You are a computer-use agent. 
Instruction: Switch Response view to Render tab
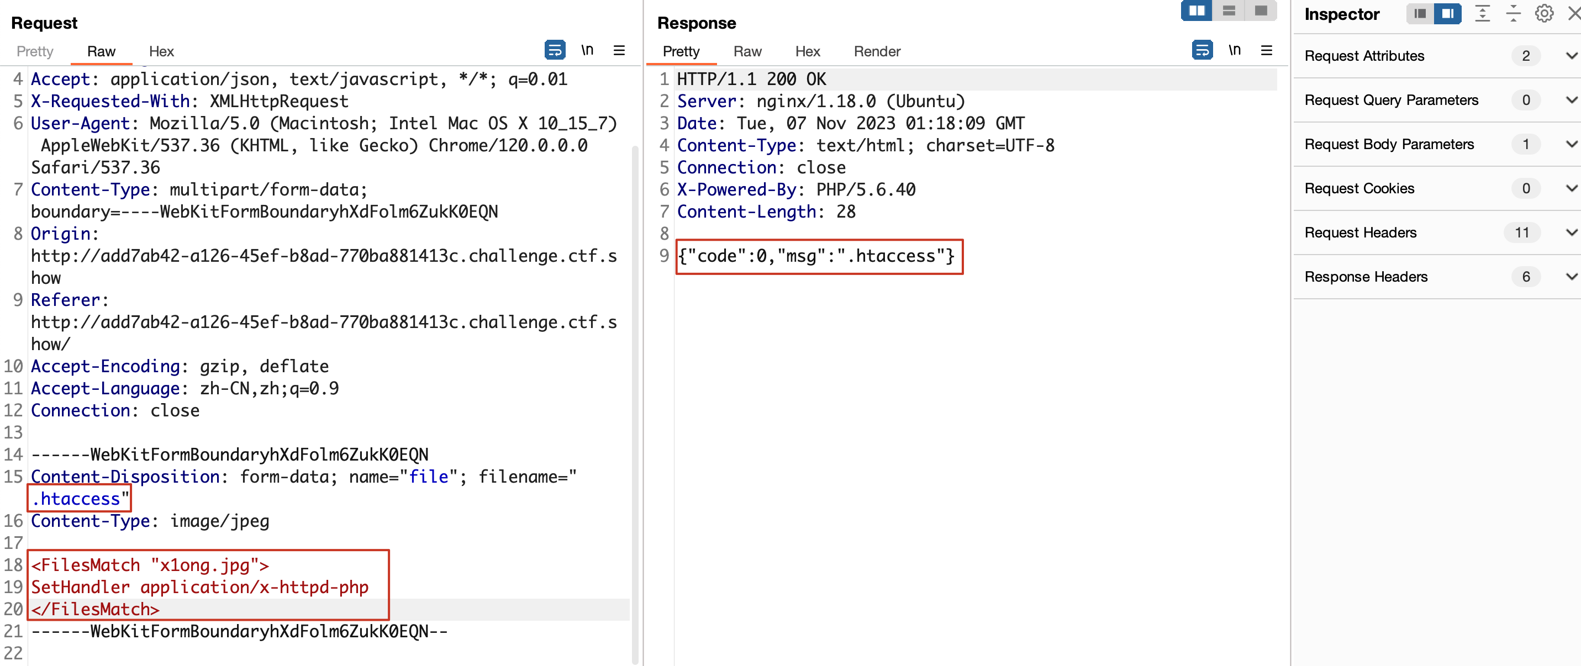click(x=877, y=51)
